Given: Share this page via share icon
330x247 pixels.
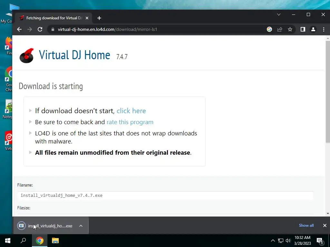Looking at the screenshot, I should pyautogui.click(x=280, y=29).
